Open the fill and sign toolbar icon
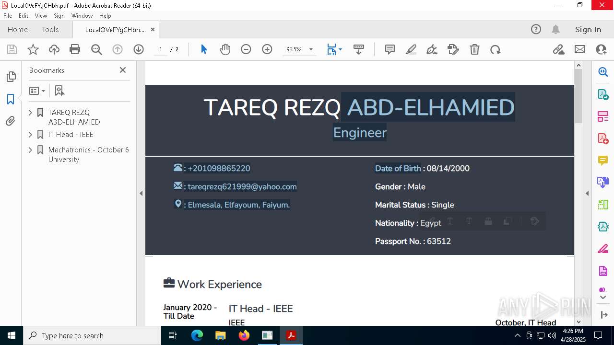The height and width of the screenshot is (345, 614). coord(453,49)
